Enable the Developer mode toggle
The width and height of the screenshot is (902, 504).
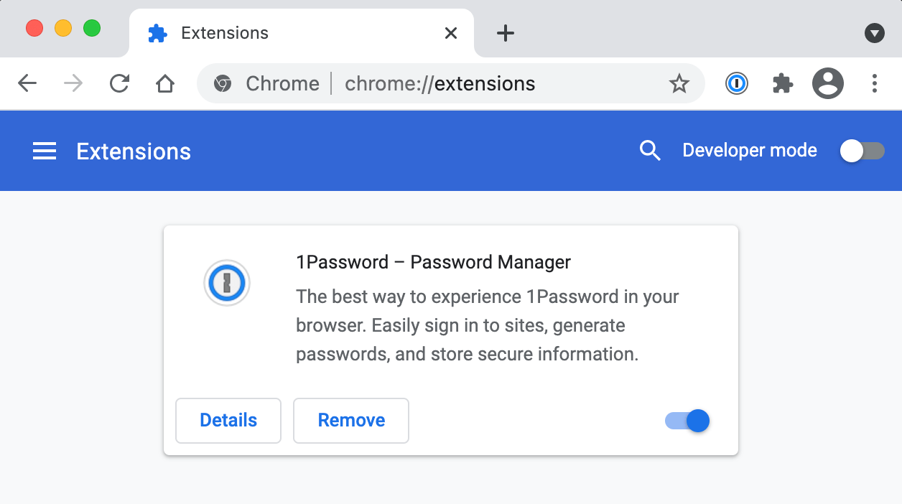[x=863, y=151]
